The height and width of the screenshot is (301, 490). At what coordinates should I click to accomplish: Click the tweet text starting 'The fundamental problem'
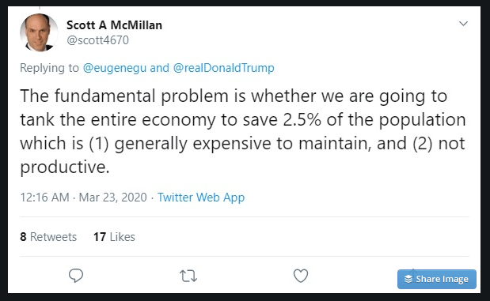[243, 131]
